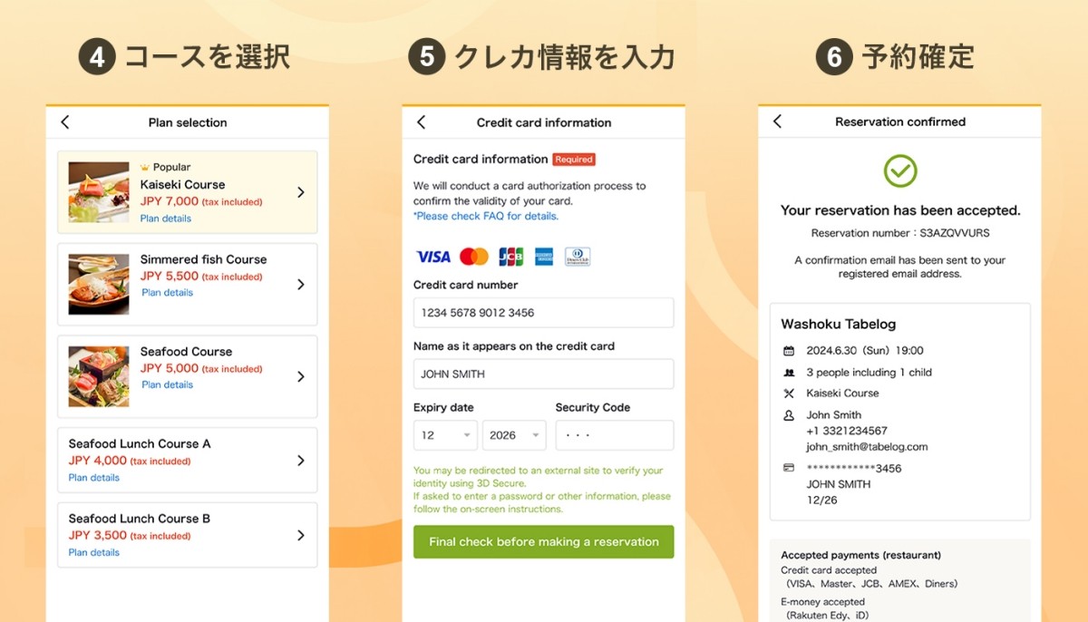View Plan details for Seafood Course

tap(167, 384)
